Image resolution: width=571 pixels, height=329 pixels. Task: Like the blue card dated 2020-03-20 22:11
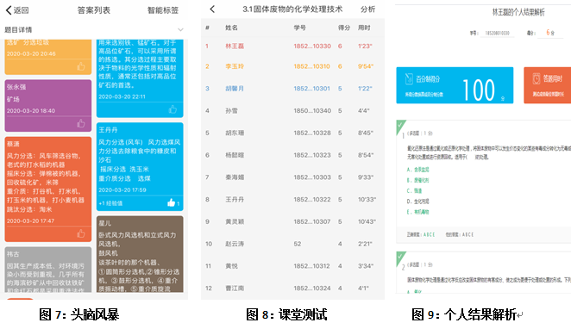(x=173, y=109)
